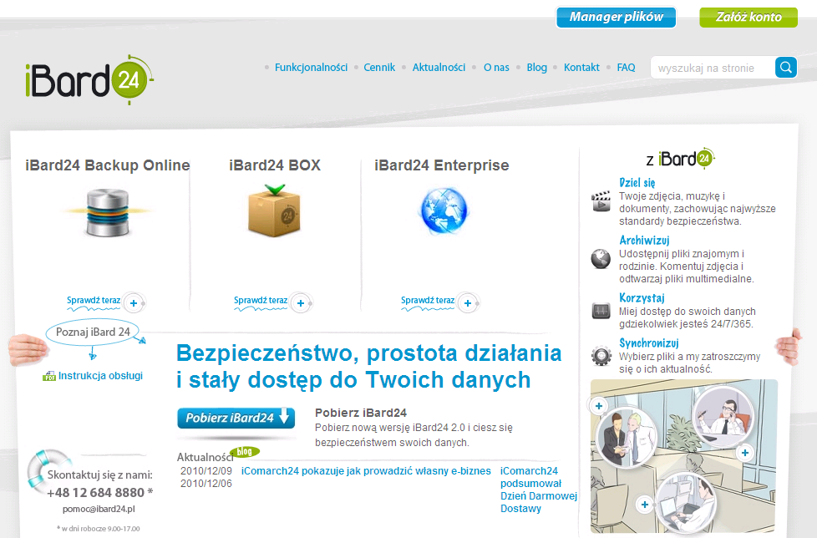Image resolution: width=817 pixels, height=538 pixels.
Task: Click the Dziel się heading
Action: (x=637, y=183)
